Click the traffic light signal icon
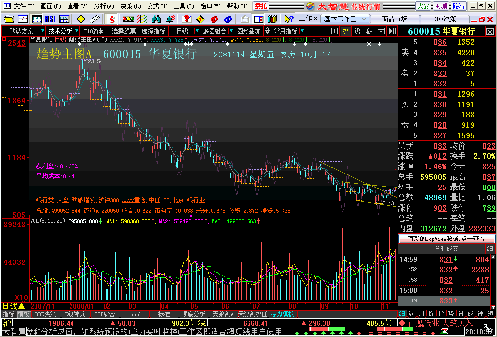Viewport: 497px width, 337px height. coord(128,19)
